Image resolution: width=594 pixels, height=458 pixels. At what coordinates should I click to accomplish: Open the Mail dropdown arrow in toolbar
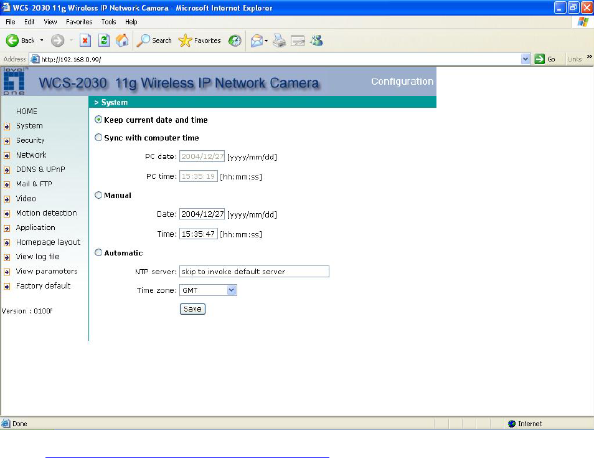(266, 41)
